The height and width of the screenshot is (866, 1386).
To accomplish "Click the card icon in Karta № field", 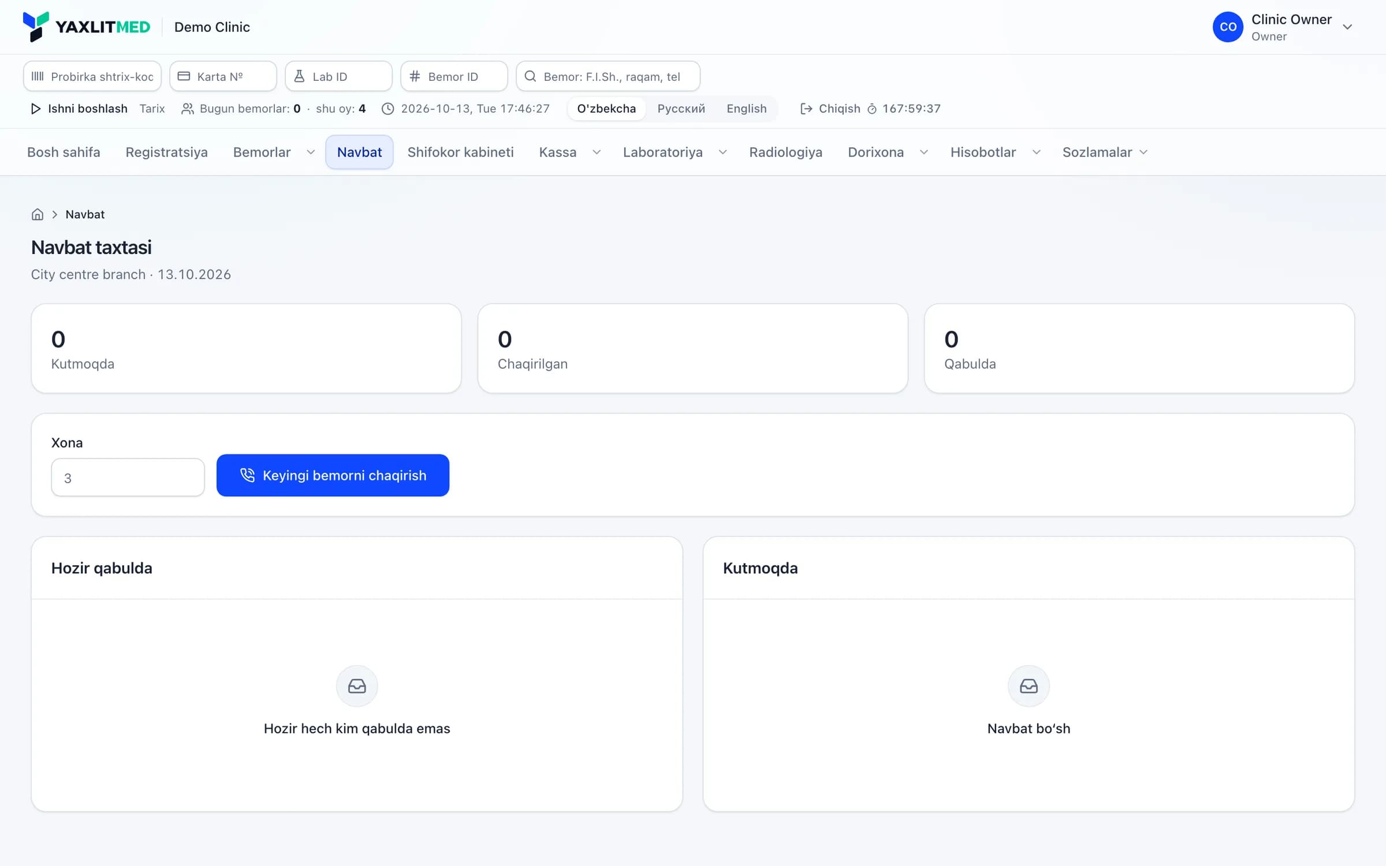I will (184, 76).
